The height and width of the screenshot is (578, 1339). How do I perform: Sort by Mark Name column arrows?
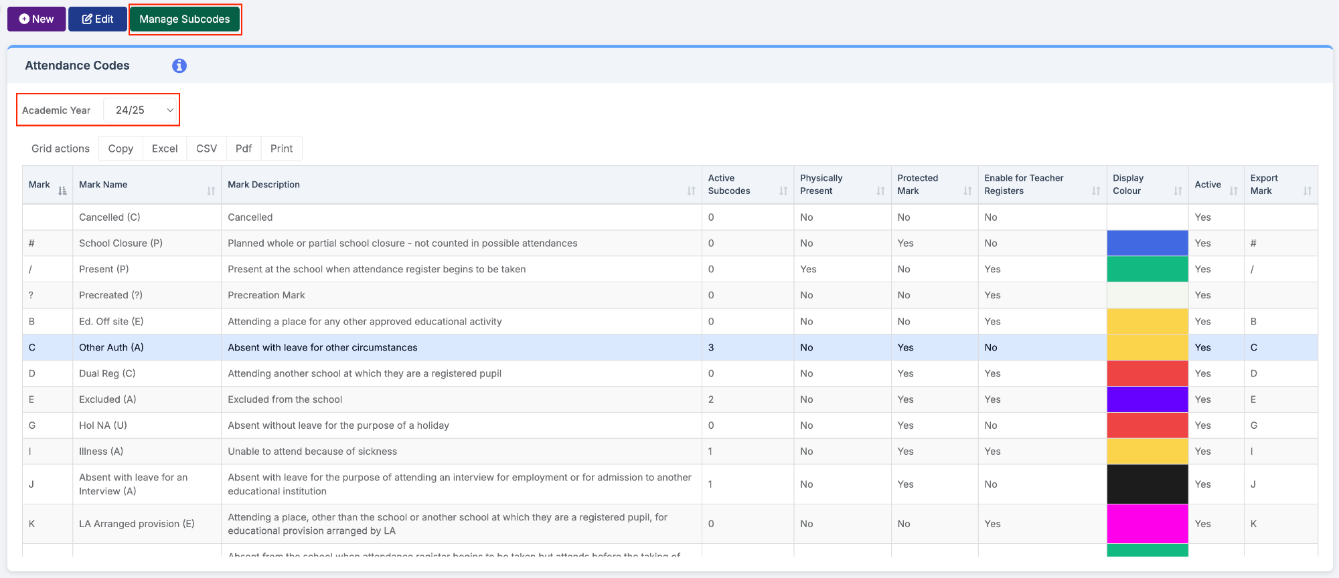coord(211,191)
